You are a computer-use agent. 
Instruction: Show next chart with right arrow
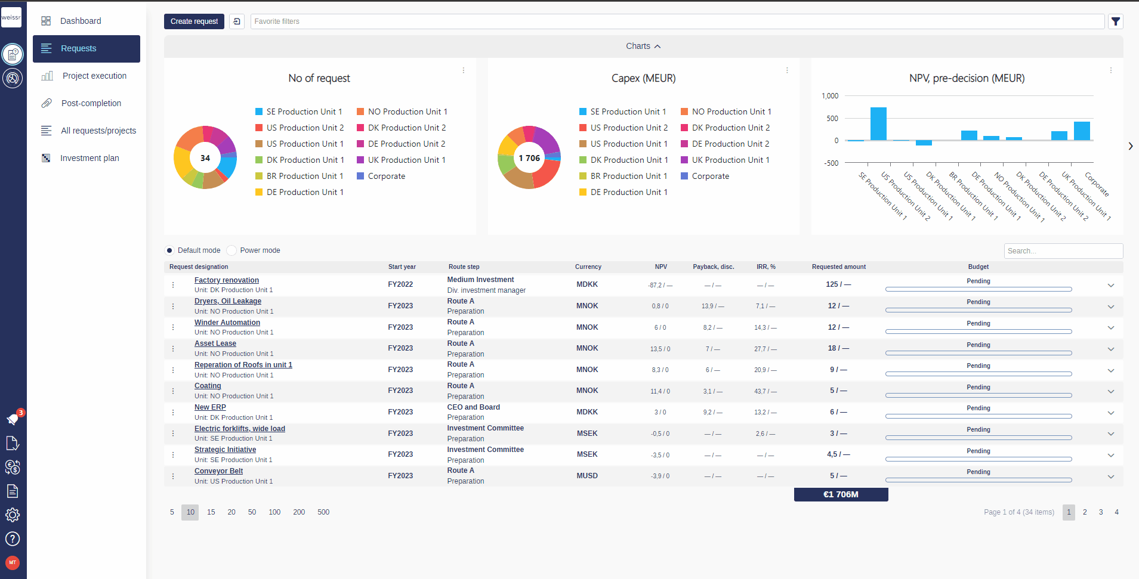tap(1131, 146)
